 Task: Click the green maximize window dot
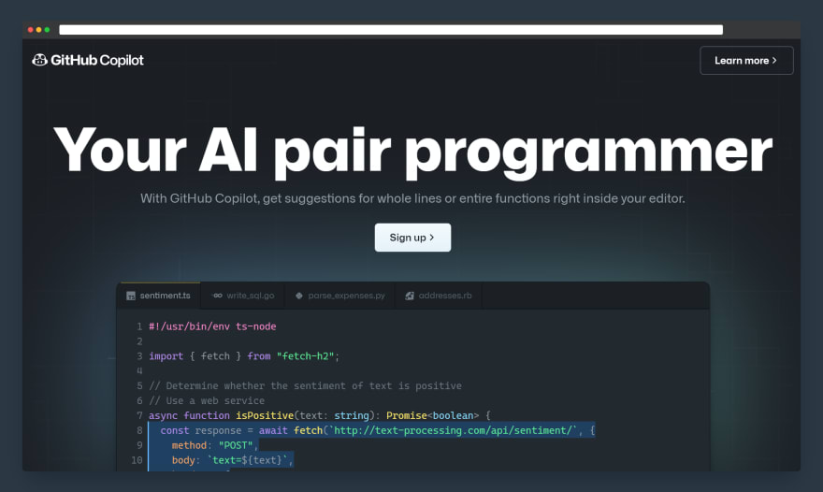pyautogui.click(x=48, y=30)
